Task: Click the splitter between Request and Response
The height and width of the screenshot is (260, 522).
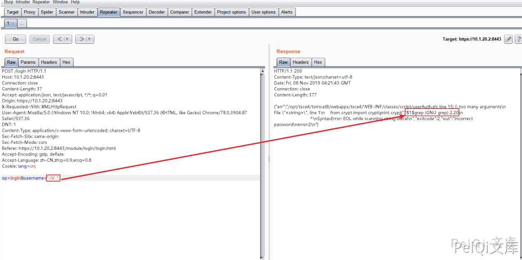Action: coord(269,159)
